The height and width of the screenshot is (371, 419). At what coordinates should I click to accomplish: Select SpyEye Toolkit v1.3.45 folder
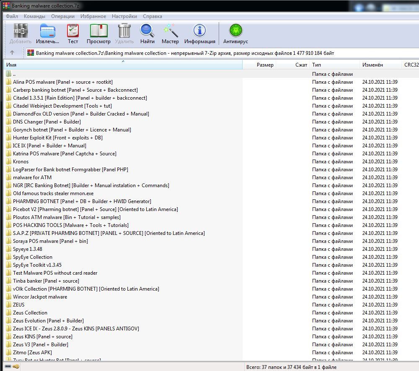coord(37,265)
